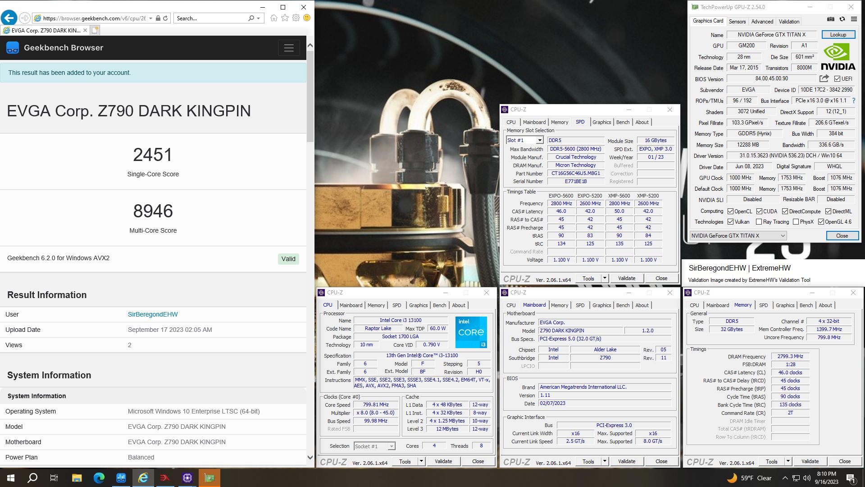Open Task View on taskbar
865x487 pixels.
coord(54,478)
